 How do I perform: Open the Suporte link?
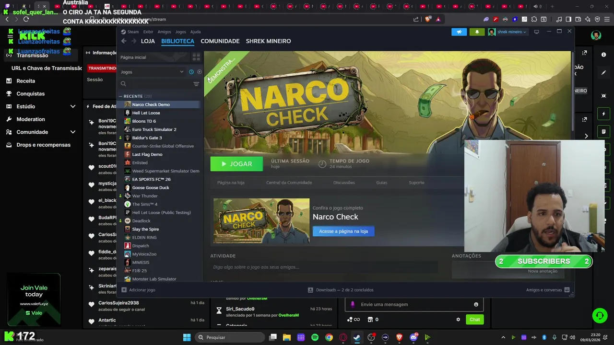click(x=416, y=183)
